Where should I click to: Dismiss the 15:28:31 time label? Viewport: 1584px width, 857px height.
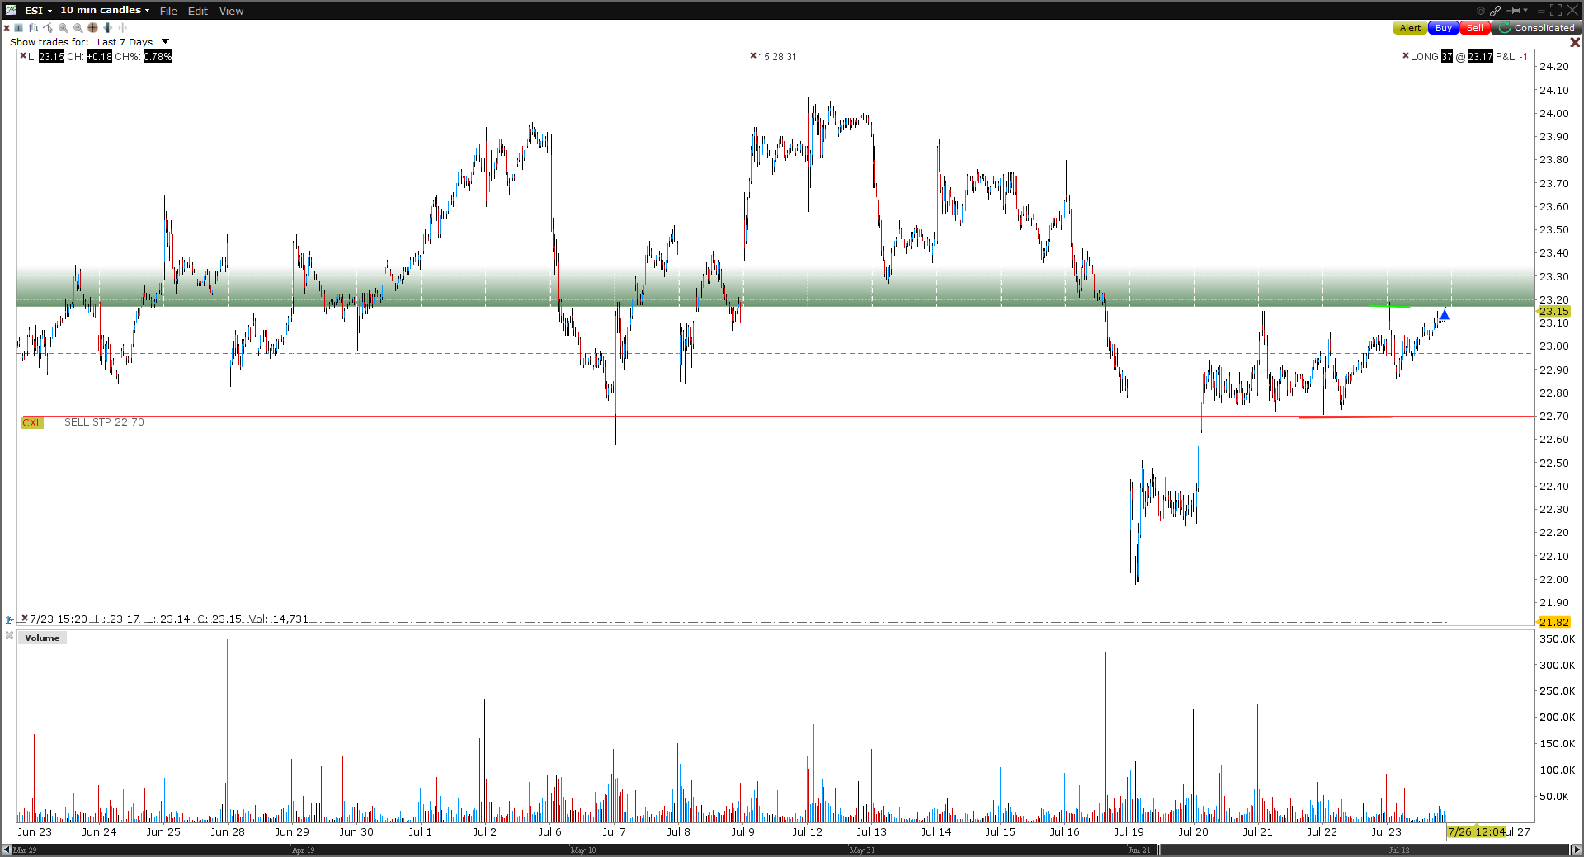click(753, 56)
